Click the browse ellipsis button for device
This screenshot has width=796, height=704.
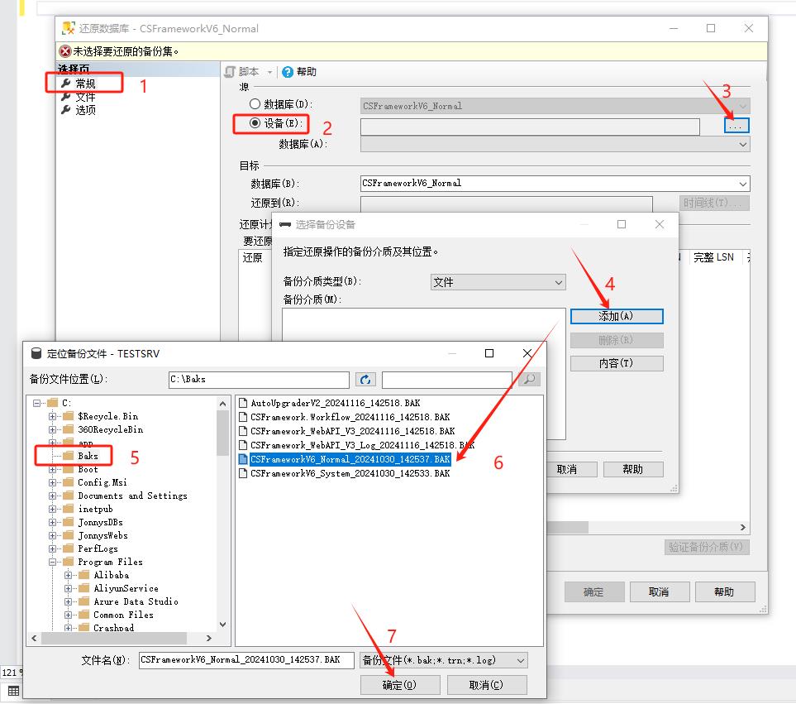click(736, 126)
